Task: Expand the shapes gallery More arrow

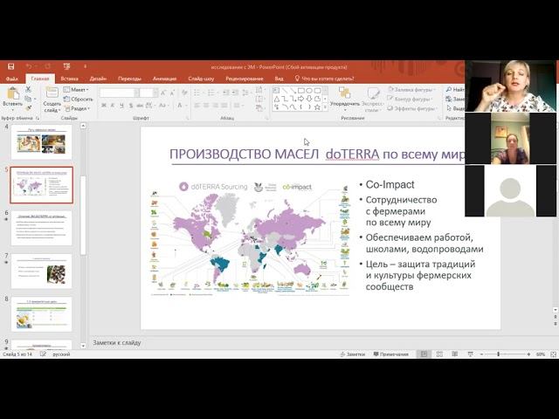Action: [x=325, y=106]
